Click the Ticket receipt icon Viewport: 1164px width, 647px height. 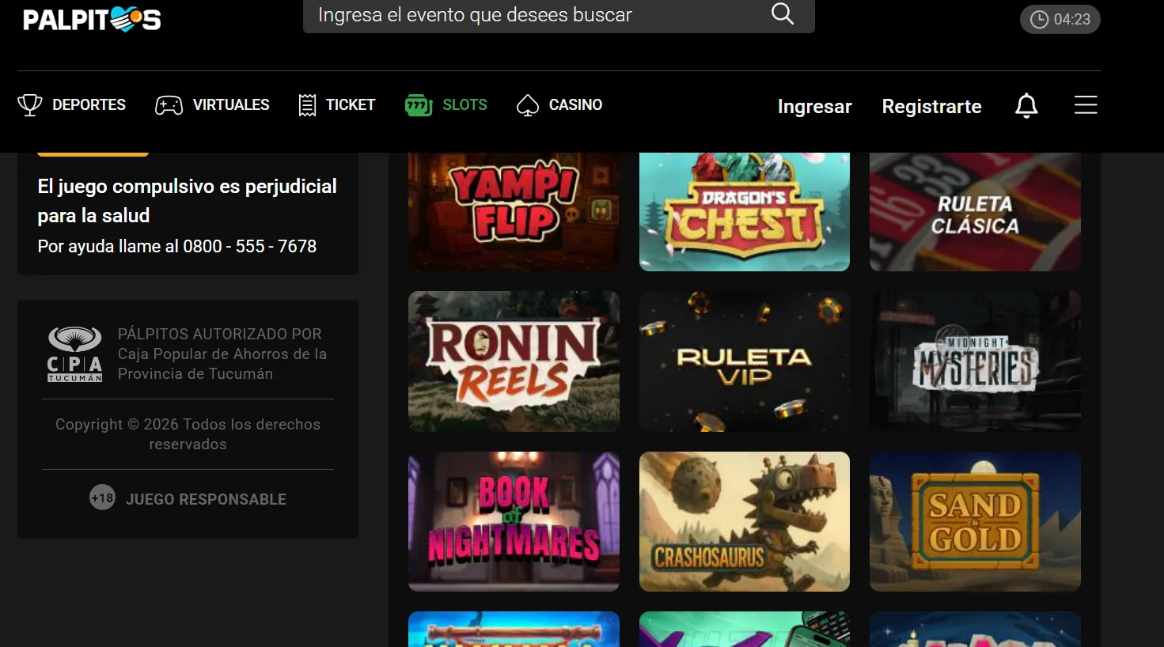pyautogui.click(x=307, y=105)
